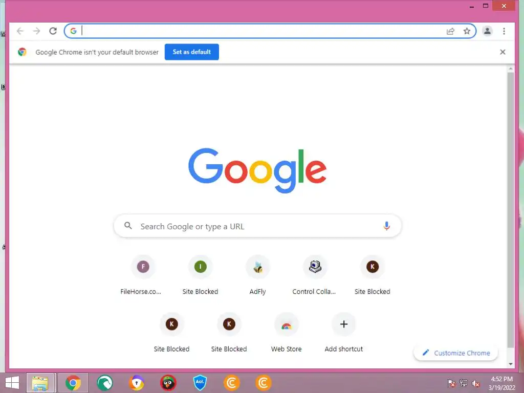The height and width of the screenshot is (393, 524).
Task: Start voice search with microphone
Action: 387,226
